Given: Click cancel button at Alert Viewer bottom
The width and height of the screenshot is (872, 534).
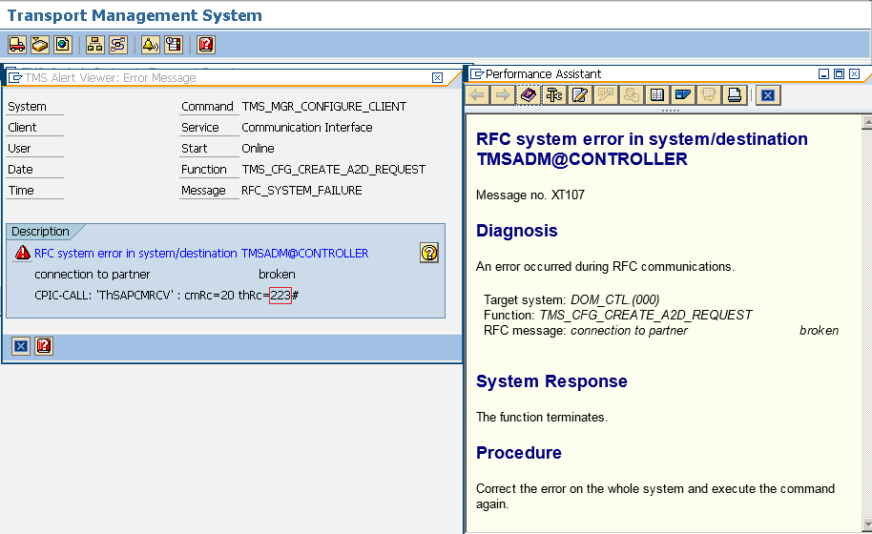Looking at the screenshot, I should pos(21,347).
